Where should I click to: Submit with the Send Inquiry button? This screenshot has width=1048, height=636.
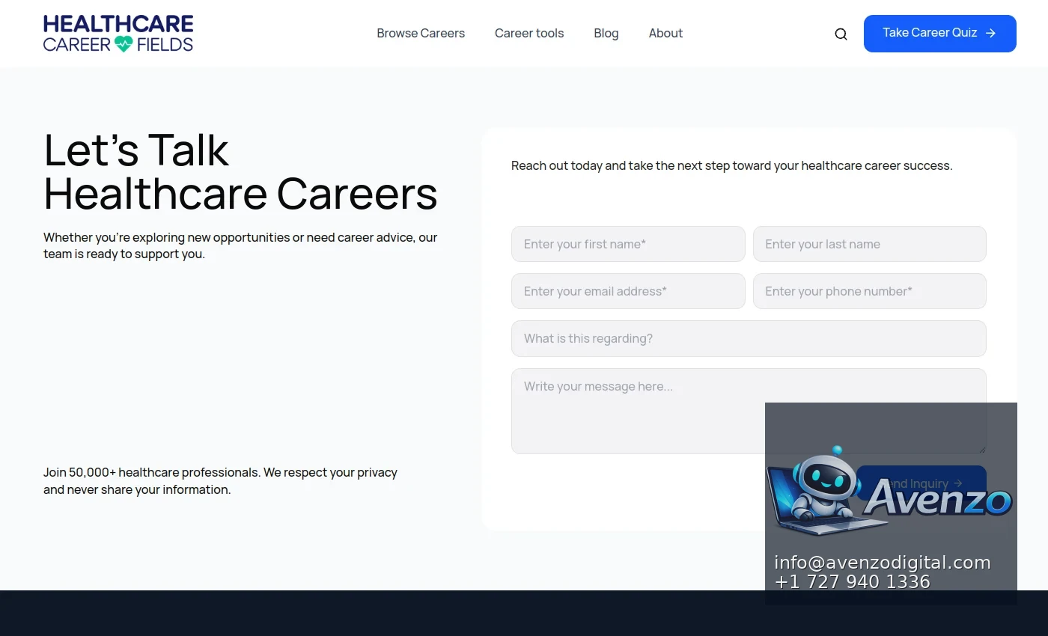921,483
